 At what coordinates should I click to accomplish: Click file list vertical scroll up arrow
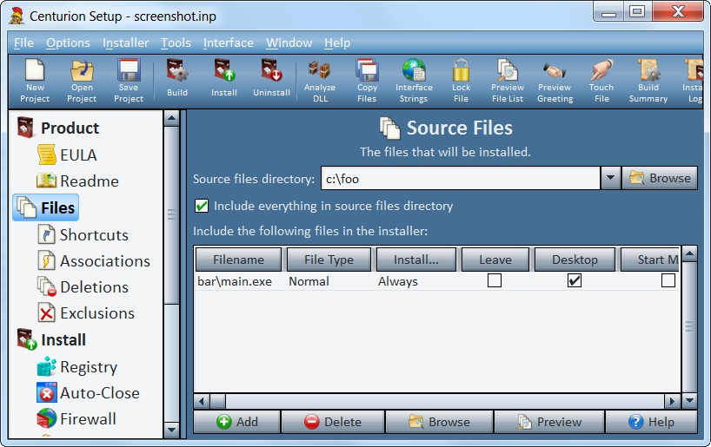tap(689, 253)
